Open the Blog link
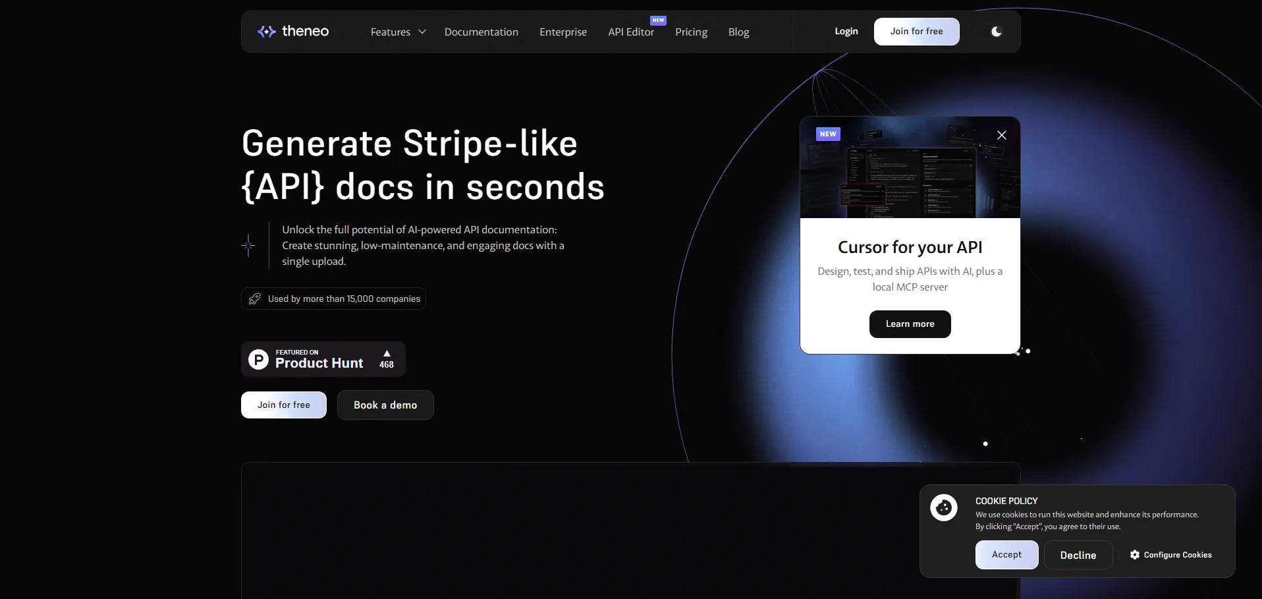This screenshot has height=599, width=1262. 738,32
